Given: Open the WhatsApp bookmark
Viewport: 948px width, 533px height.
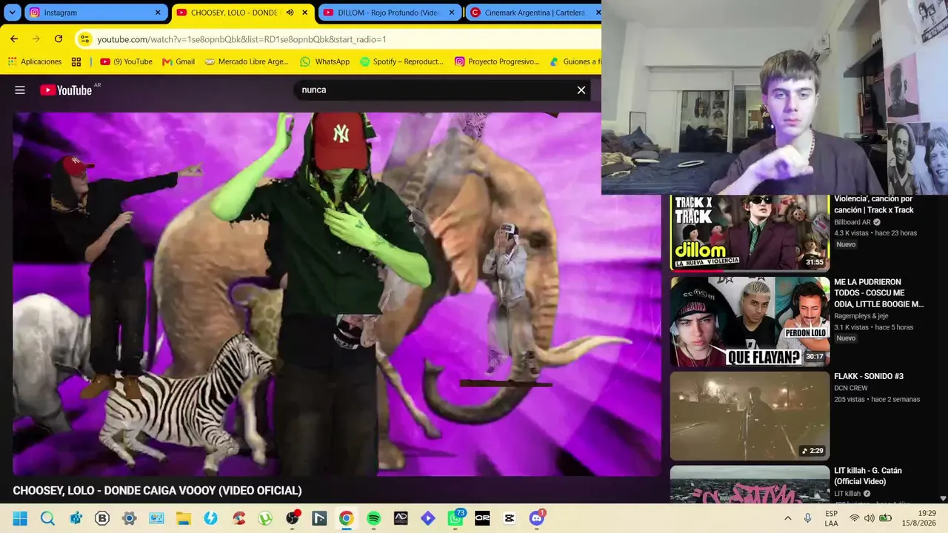Looking at the screenshot, I should coord(324,61).
